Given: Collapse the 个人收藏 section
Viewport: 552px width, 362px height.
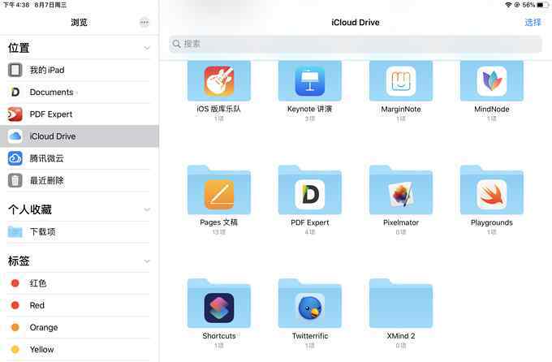Looking at the screenshot, I should [x=147, y=209].
